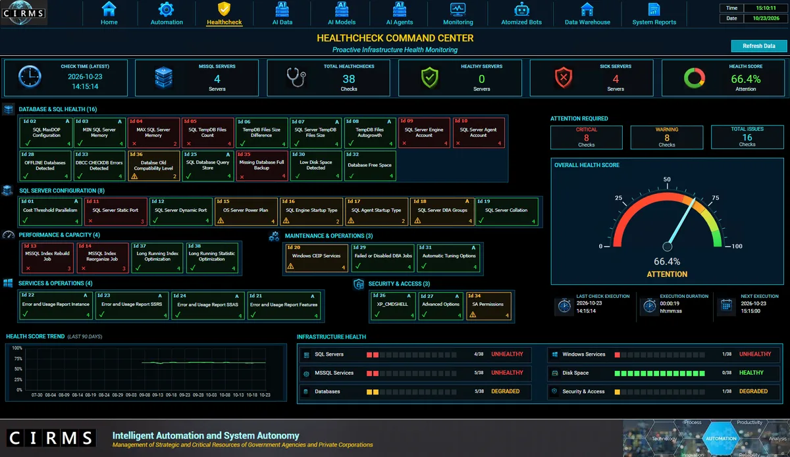Click the HEALTHY status for Disk Space
The width and height of the screenshot is (790, 457).
tap(751, 373)
